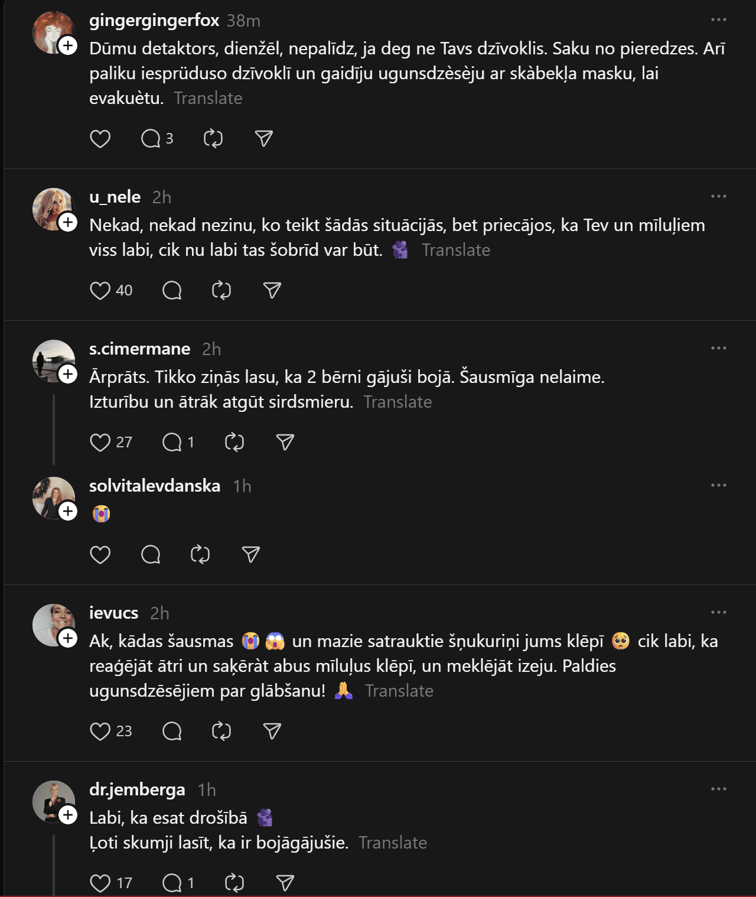
Task: Translate u_nele's comment
Action: tap(456, 250)
